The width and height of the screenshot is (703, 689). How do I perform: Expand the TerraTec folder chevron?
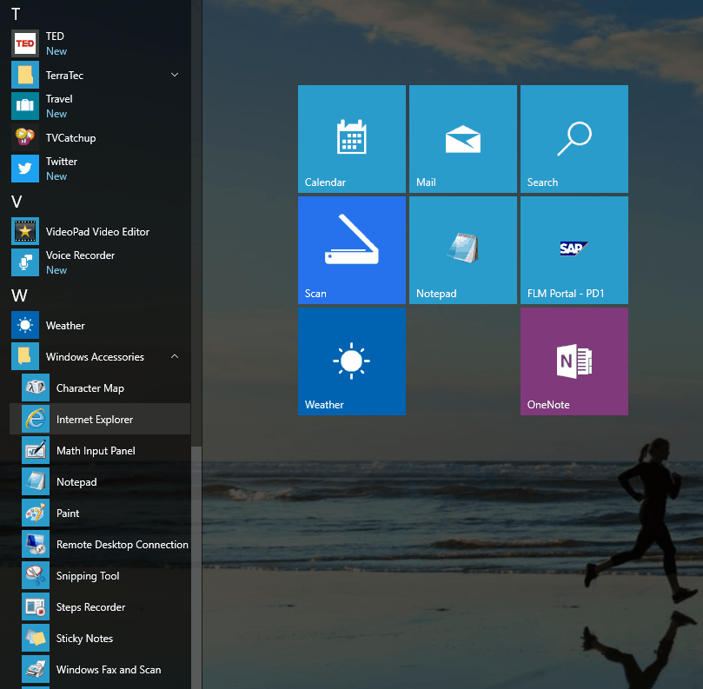(175, 75)
